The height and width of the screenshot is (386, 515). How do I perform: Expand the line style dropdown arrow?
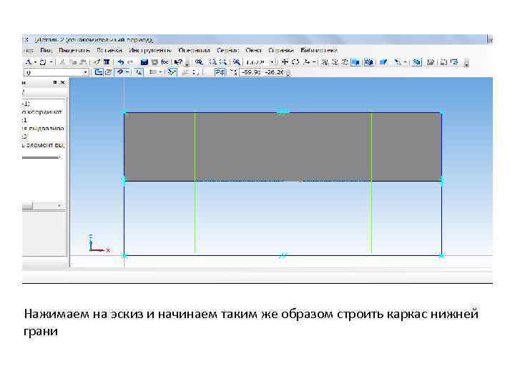click(x=160, y=72)
